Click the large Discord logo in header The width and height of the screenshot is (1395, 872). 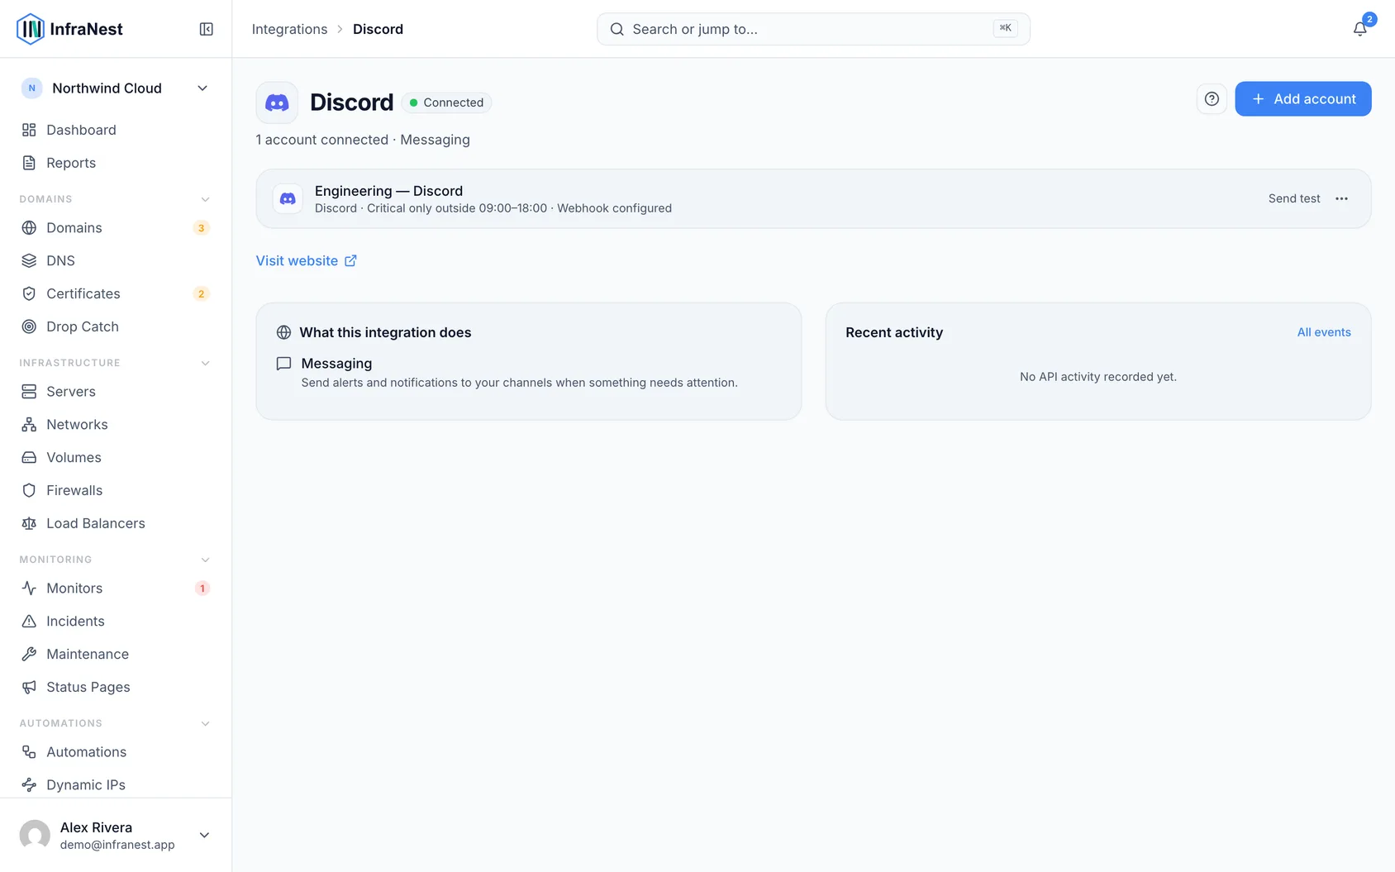[x=277, y=102]
